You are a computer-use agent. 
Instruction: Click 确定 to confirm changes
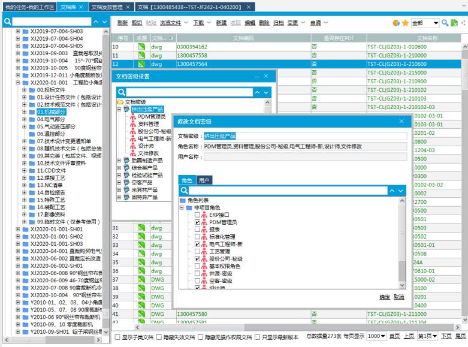coord(384,297)
